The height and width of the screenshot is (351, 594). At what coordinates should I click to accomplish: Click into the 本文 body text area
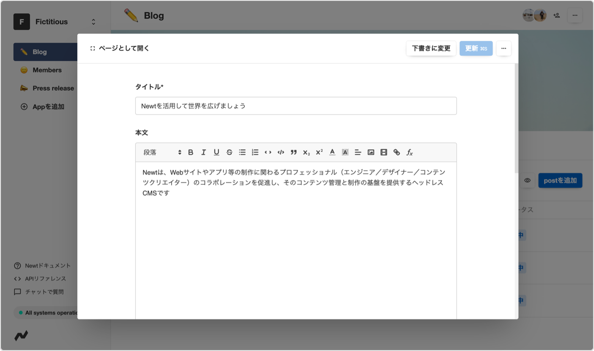[x=296, y=241]
